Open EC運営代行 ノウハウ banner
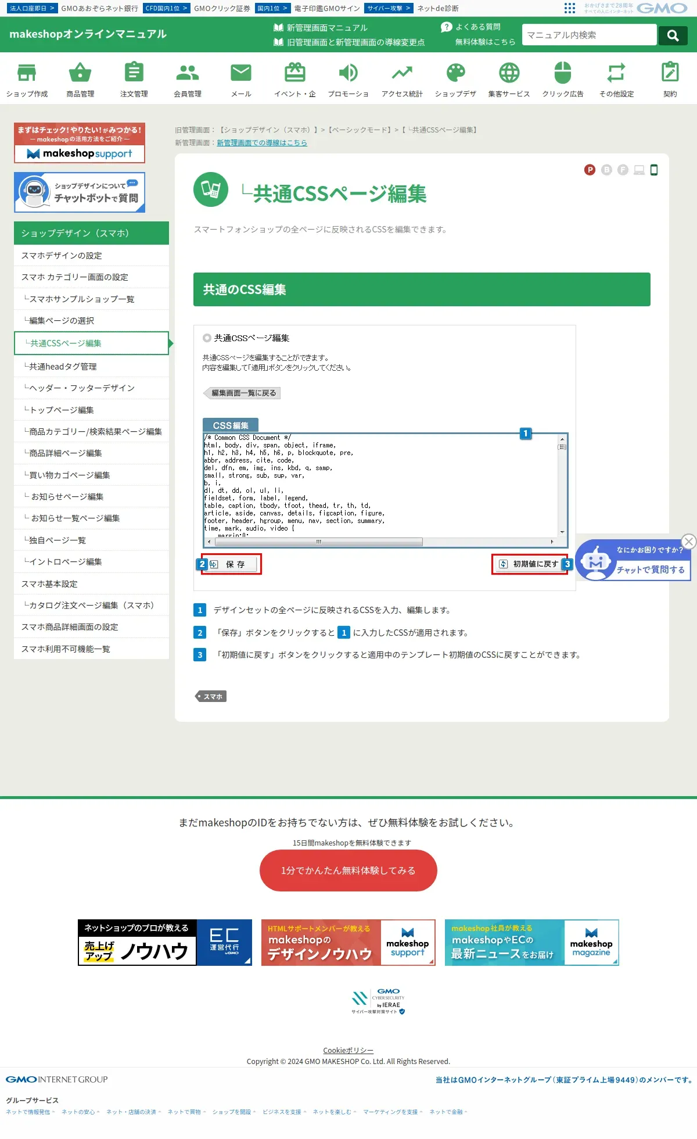Viewport: 697px width, 1139px height. tap(165, 943)
